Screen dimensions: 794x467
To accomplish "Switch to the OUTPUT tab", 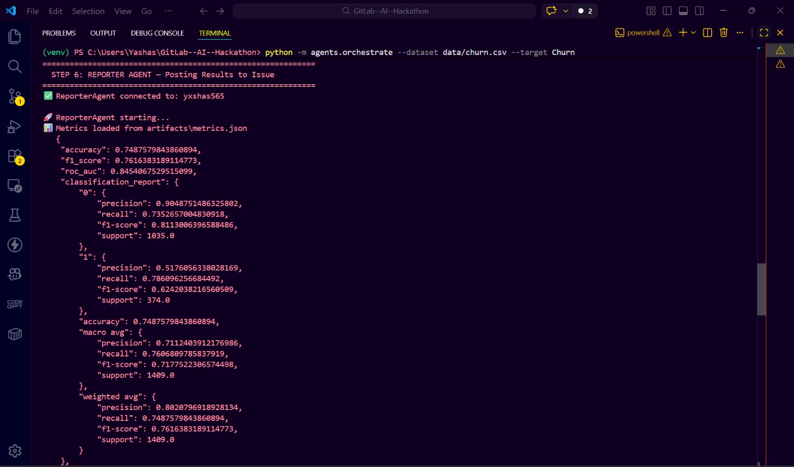I will [103, 33].
